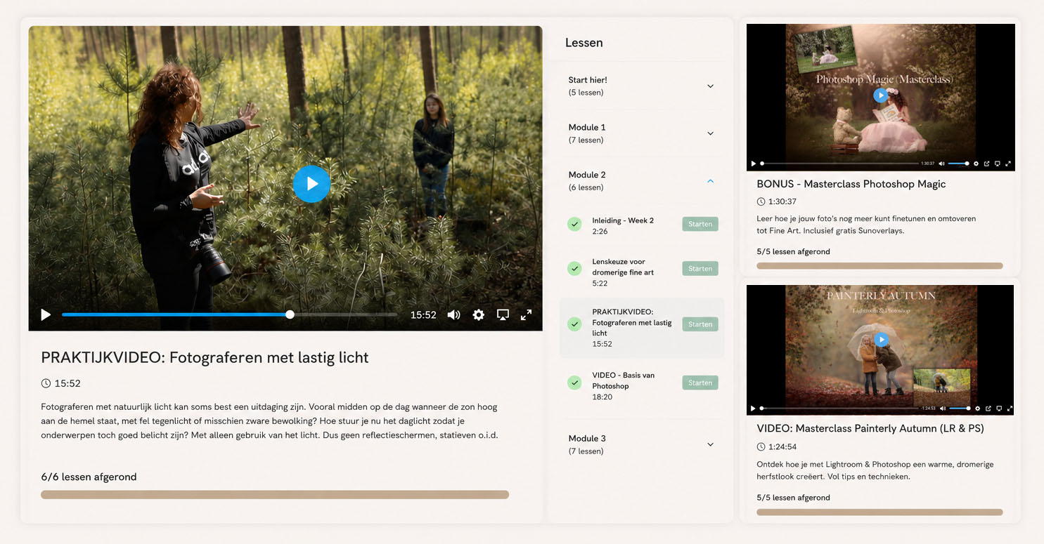Toggle completion check for PRAKTIJKVIDEO lesson
Image resolution: width=1044 pixels, height=544 pixels.
click(574, 324)
